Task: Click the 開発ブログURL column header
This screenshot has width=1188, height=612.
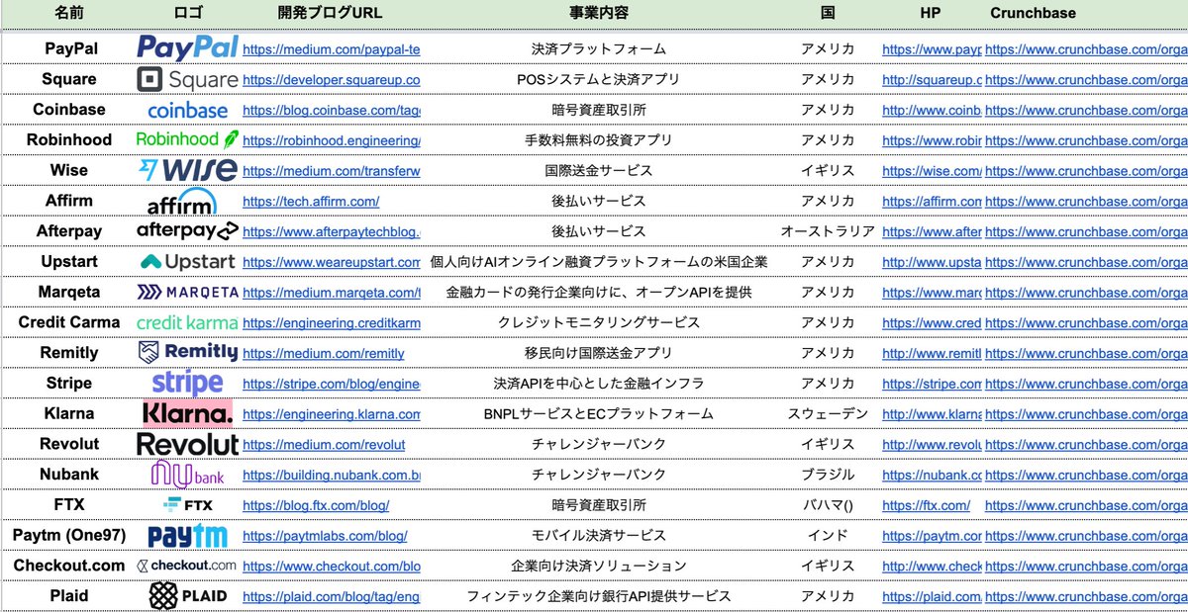Action: [x=330, y=14]
